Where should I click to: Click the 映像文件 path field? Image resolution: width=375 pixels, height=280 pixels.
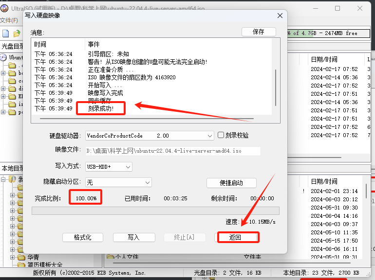[173, 151]
